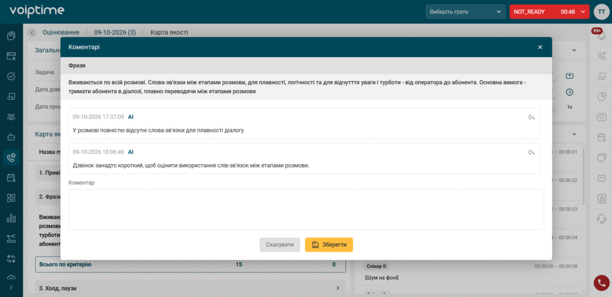Open the contact badge icon in right sidebar
This screenshot has width=612, height=297.
(601, 198)
